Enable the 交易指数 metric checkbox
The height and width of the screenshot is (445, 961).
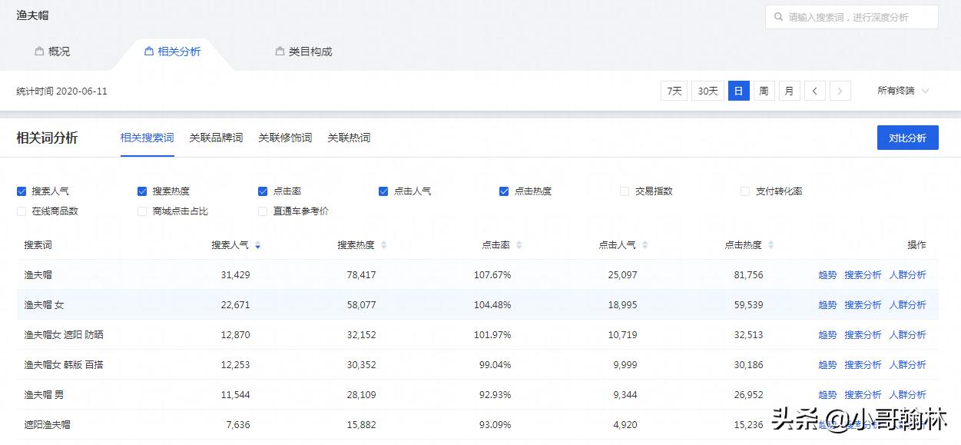pyautogui.click(x=624, y=191)
